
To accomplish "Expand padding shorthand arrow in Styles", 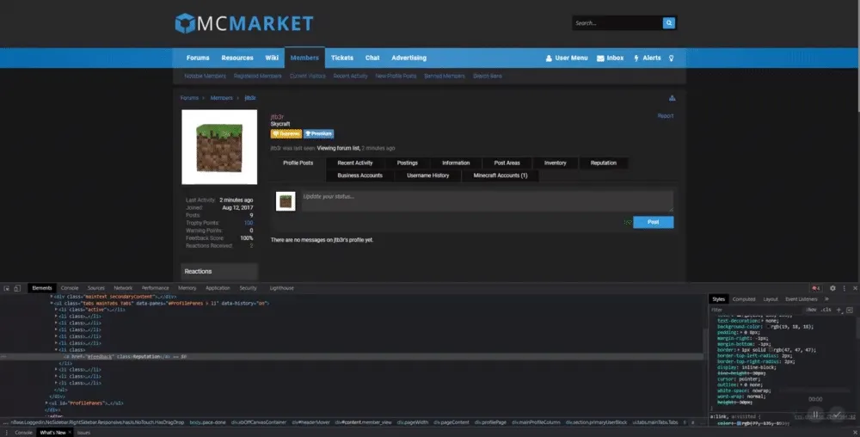I will coord(741,333).
